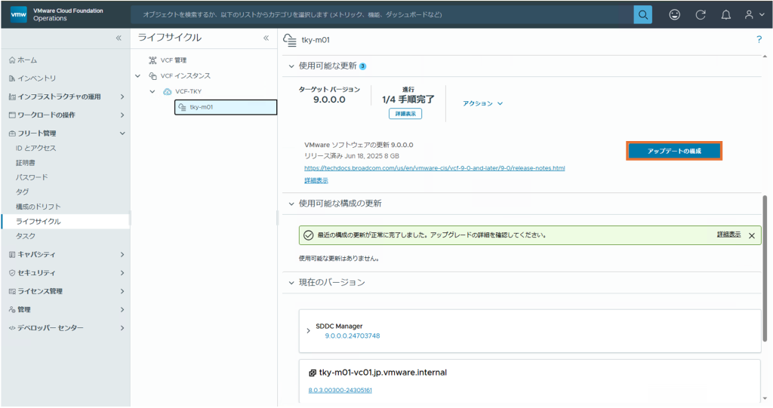Open the user account menu
The image size is (773, 408).
coord(754,15)
